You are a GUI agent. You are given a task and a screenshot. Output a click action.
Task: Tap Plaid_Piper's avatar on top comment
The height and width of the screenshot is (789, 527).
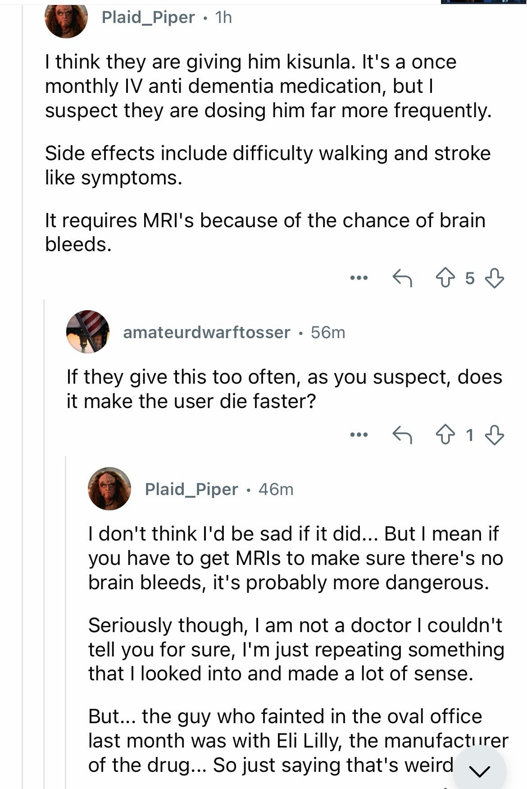pyautogui.click(x=66, y=18)
